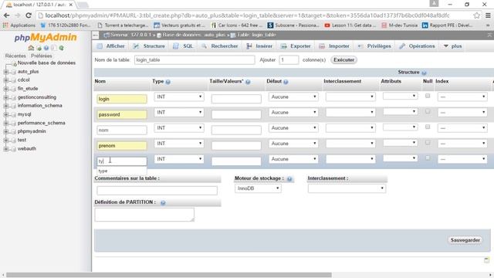Open phpMyAdmin documentation blue icon
Image resolution: width=494 pixels, height=278 pixels.
46,48
